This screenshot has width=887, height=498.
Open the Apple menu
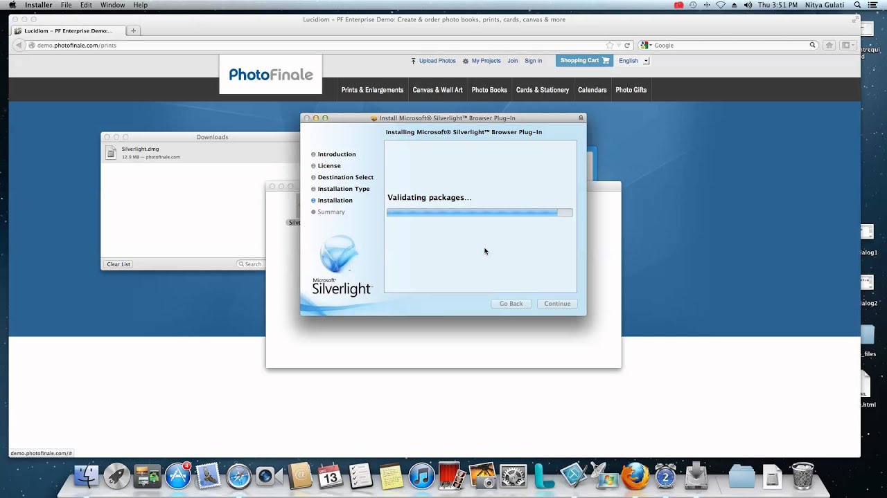pos(12,5)
